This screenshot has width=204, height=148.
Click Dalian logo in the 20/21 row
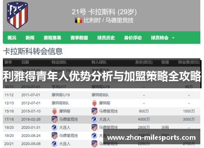[54, 144]
